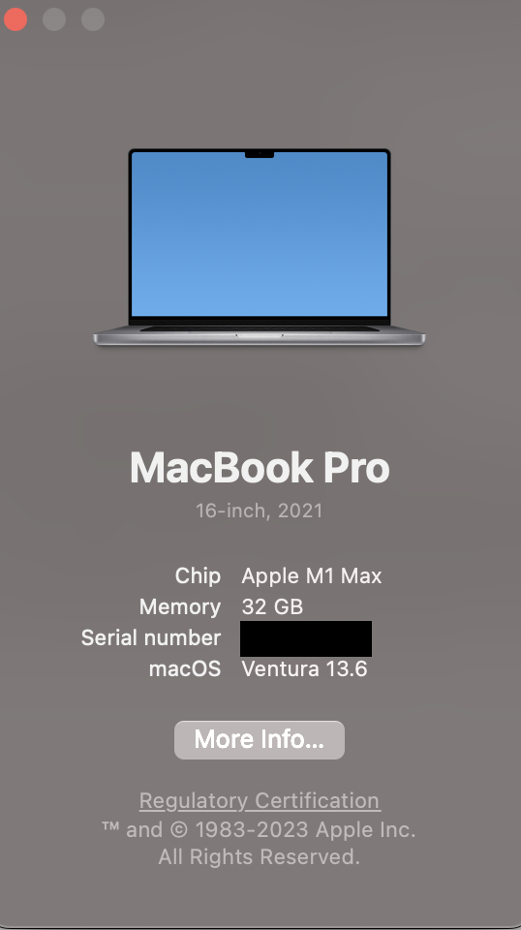Open the More Info... button
This screenshot has width=521, height=930.
(x=259, y=739)
